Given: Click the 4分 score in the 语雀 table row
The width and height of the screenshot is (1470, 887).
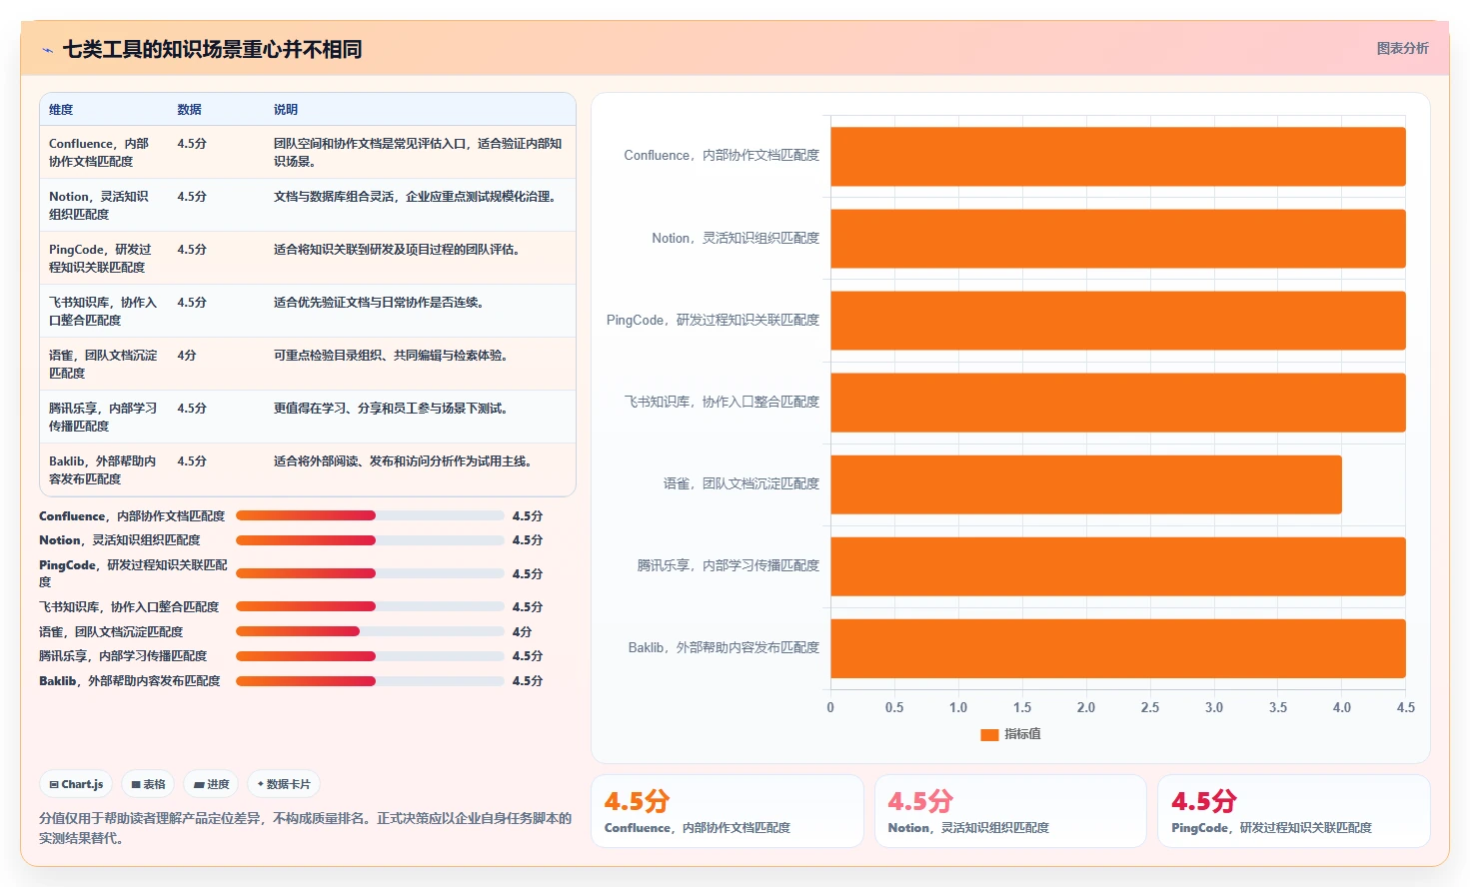Looking at the screenshot, I should coord(187,356).
